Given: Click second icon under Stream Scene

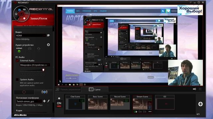Looking at the screenshot, I should click(x=140, y=112).
